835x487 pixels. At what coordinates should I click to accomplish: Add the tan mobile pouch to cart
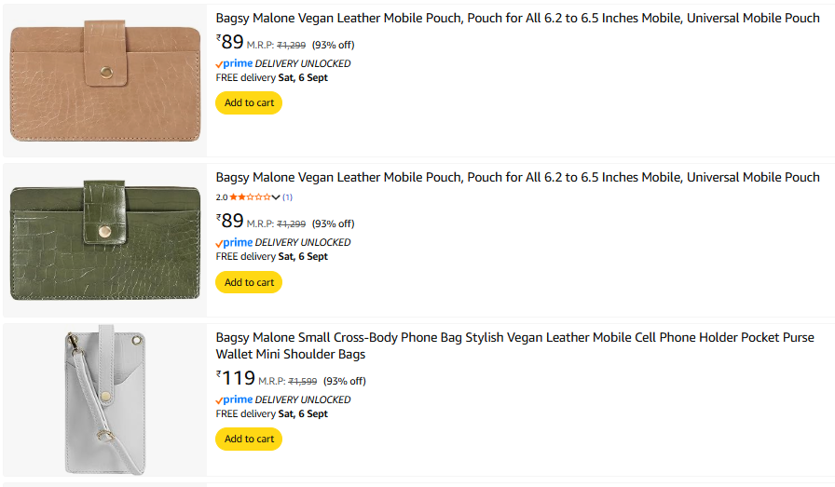point(249,102)
